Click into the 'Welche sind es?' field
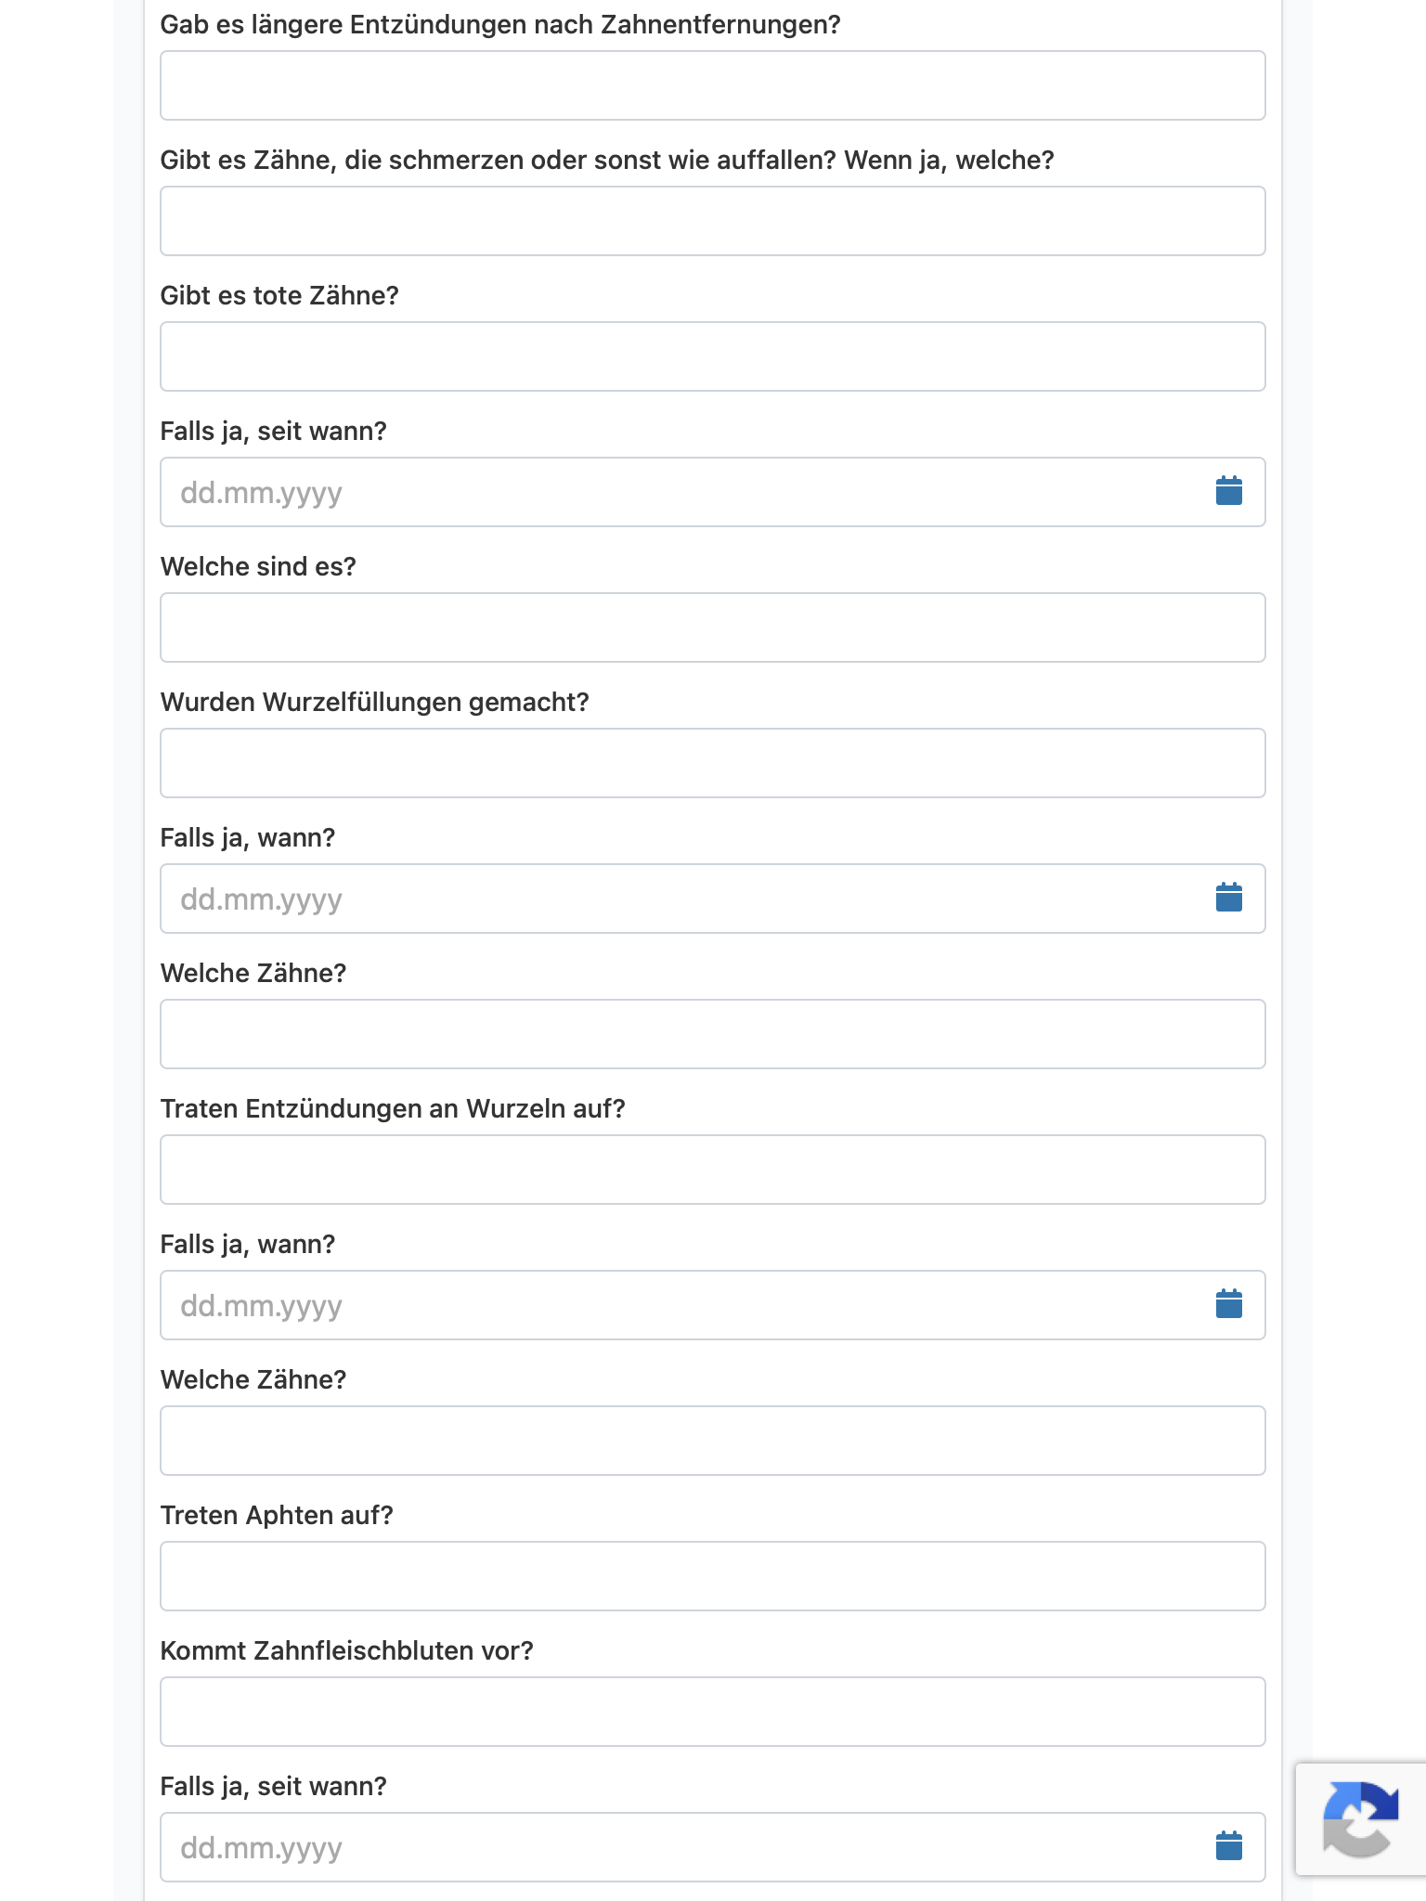The width and height of the screenshot is (1426, 1901). [x=712, y=627]
